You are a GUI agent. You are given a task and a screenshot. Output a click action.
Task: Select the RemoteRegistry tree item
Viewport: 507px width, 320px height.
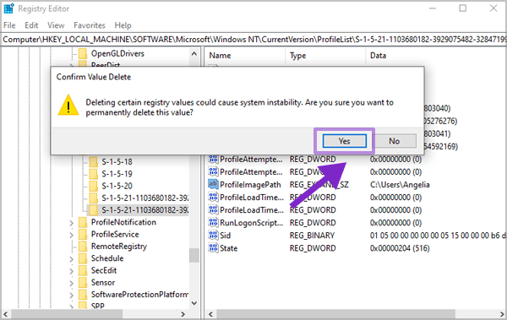119,247
